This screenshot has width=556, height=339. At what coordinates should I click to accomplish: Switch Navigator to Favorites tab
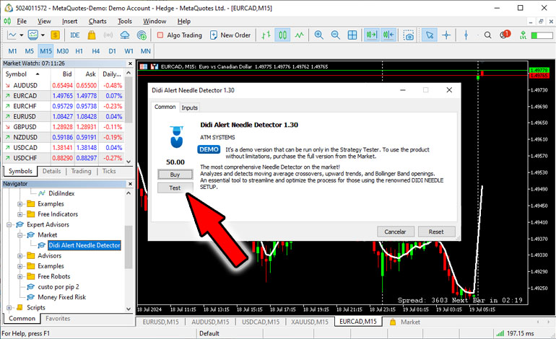58,319
